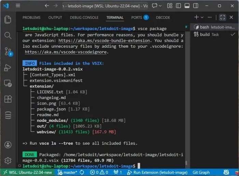The width and height of the screenshot is (239, 176).
Task: Toggle bottom panel visibility
Action: (x=187, y=6)
